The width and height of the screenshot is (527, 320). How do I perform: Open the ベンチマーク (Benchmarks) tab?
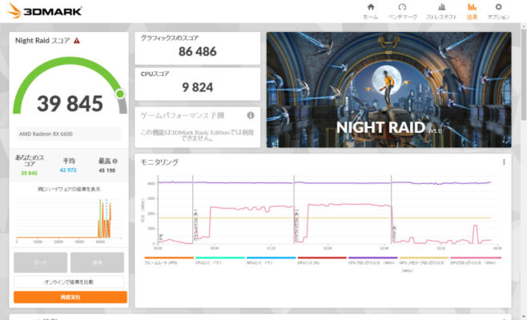[x=402, y=11]
